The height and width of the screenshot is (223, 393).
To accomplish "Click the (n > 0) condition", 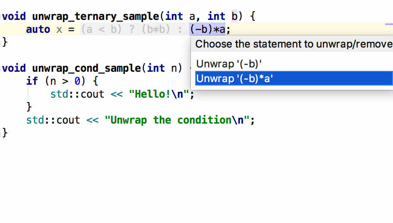I will point(65,81).
